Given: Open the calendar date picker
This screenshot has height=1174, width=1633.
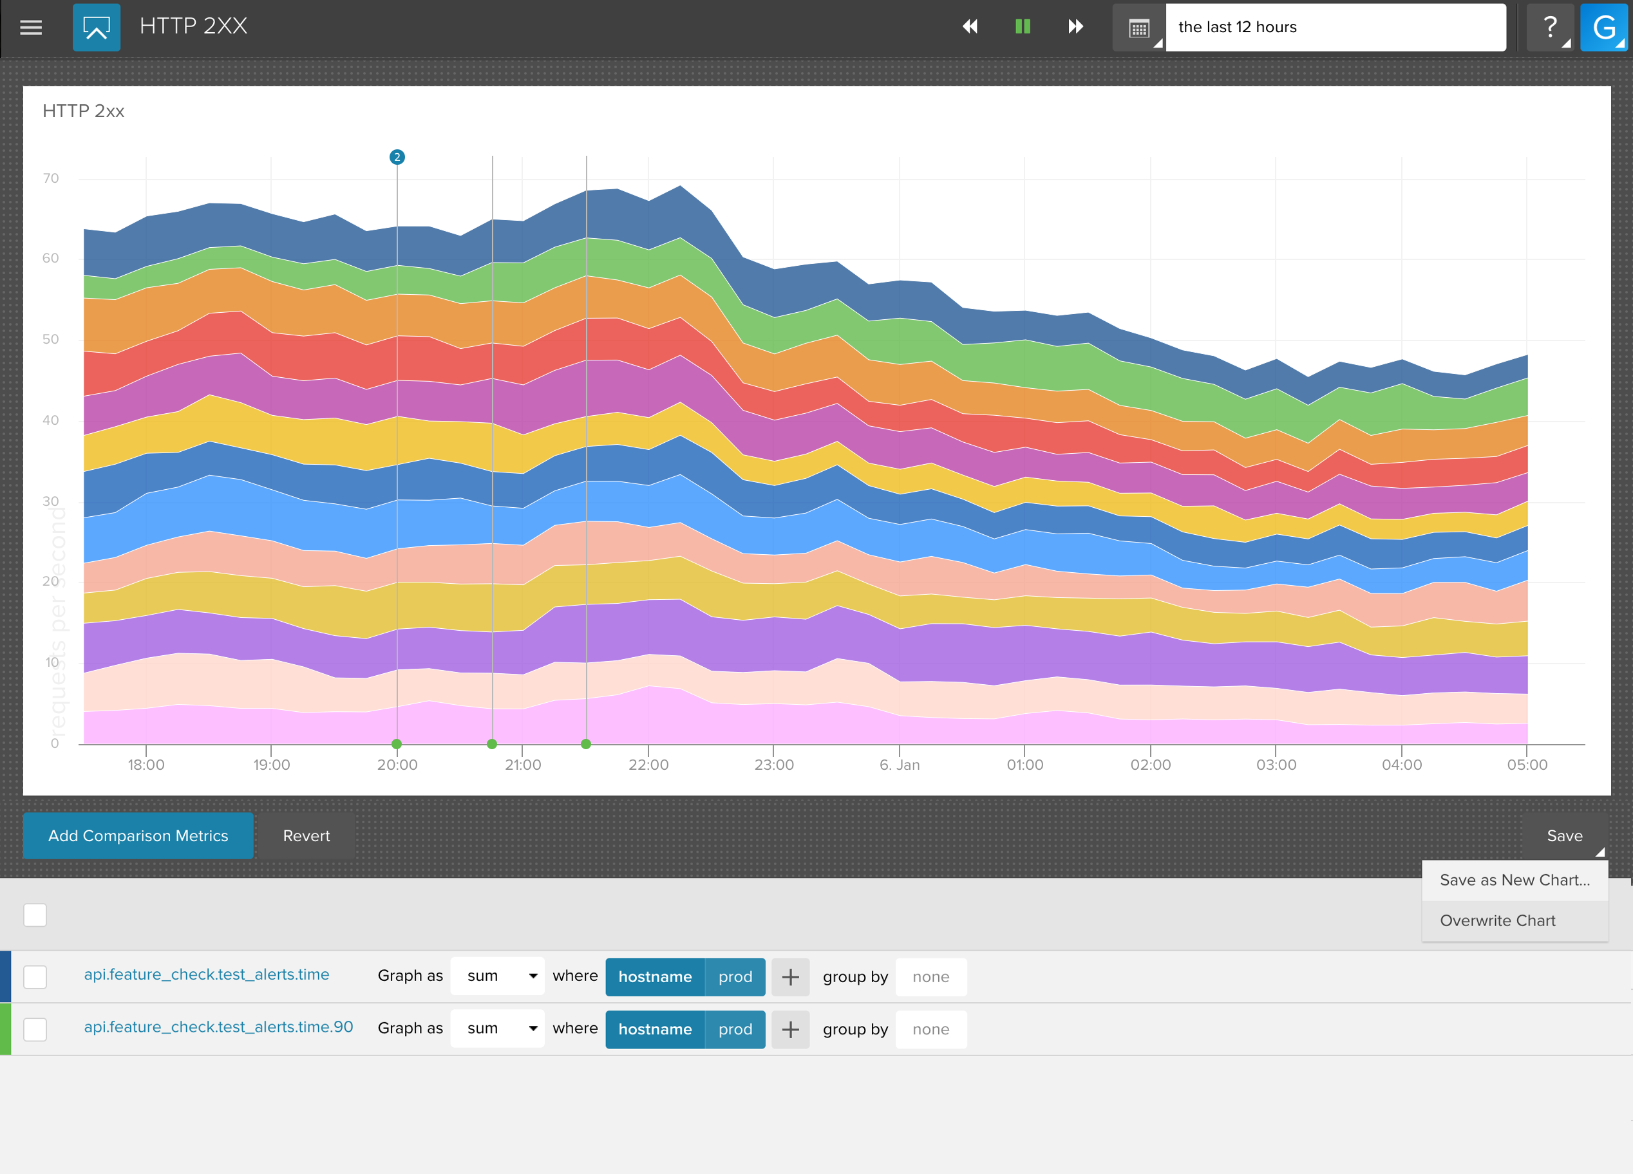Looking at the screenshot, I should pyautogui.click(x=1139, y=27).
